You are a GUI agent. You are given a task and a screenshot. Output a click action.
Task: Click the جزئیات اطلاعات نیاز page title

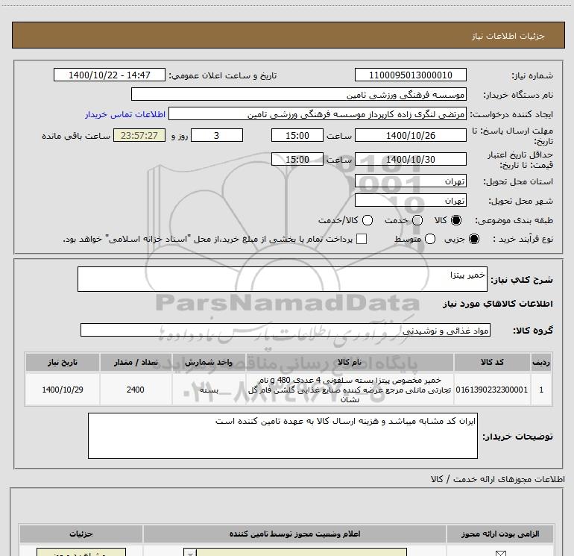[x=508, y=36]
